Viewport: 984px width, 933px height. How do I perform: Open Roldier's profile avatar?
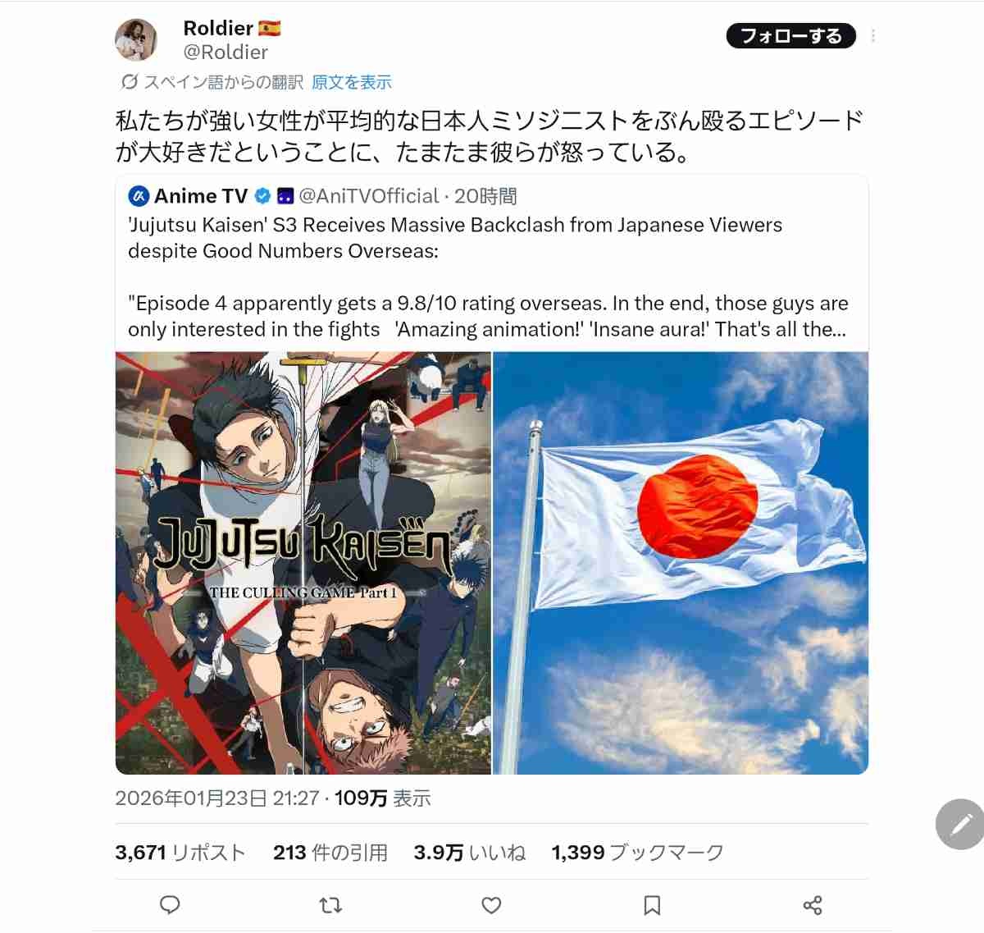(136, 40)
